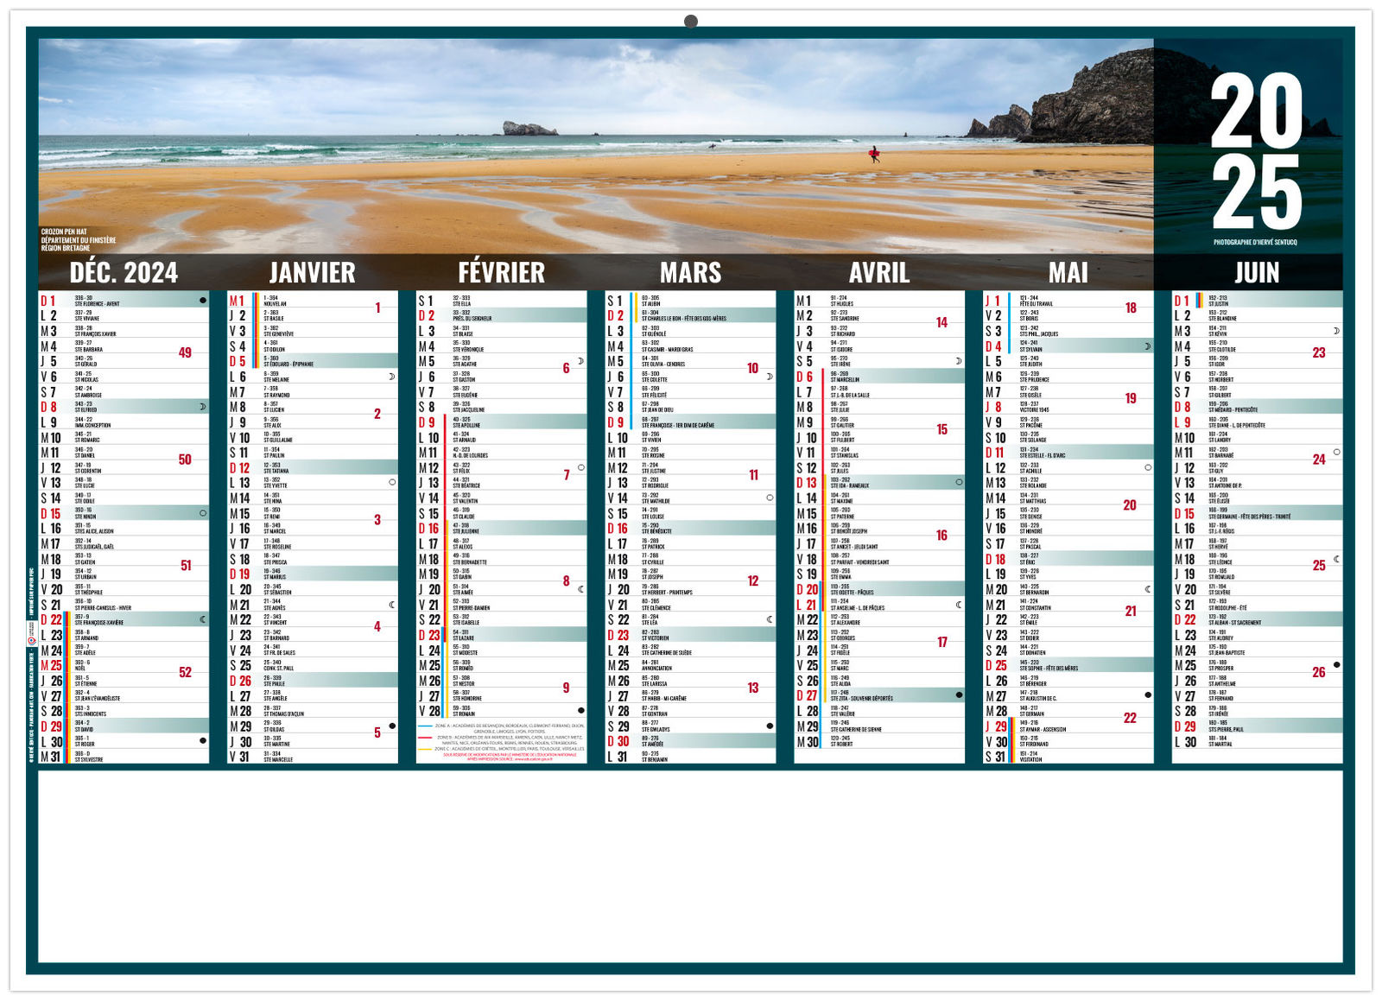Click the red Zone B legend line
Viewport: 1382px width, 1002px height.
[x=425, y=738]
